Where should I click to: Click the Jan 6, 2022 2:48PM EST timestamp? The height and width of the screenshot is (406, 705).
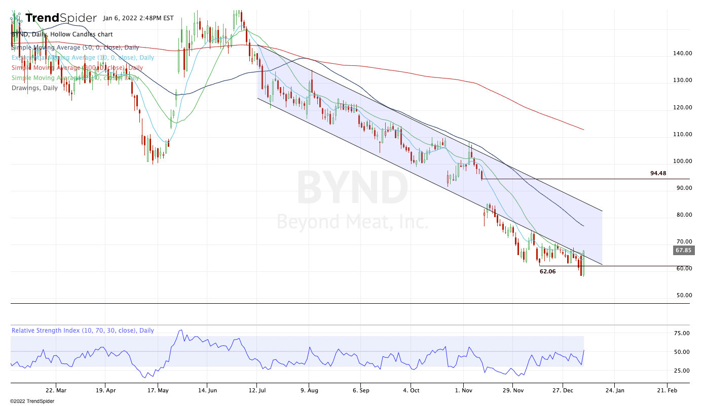138,18
